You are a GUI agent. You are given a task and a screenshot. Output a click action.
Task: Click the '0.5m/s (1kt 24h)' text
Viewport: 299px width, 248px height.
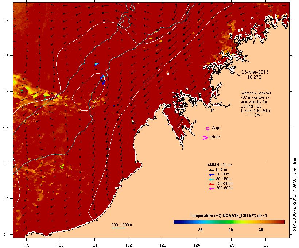pyautogui.click(x=256, y=111)
